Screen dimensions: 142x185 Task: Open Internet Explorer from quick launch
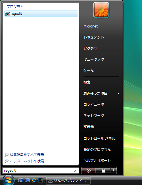34,180
